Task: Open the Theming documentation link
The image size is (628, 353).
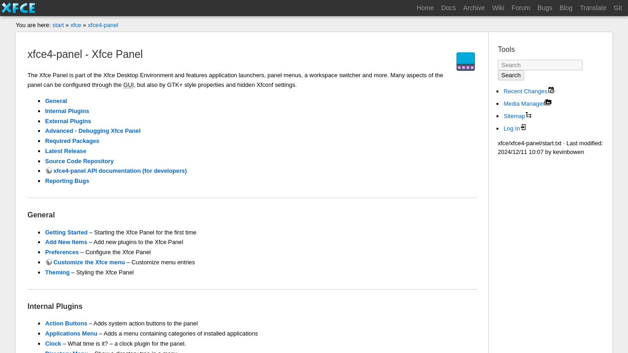Action: pyautogui.click(x=57, y=273)
